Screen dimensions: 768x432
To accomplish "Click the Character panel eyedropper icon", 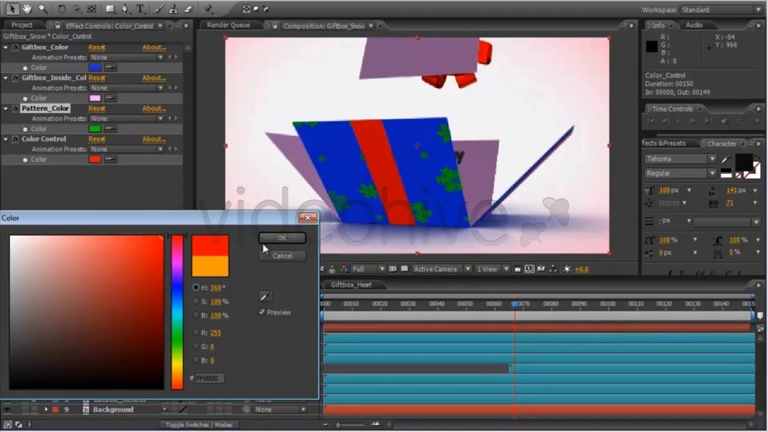I will 726,159.
